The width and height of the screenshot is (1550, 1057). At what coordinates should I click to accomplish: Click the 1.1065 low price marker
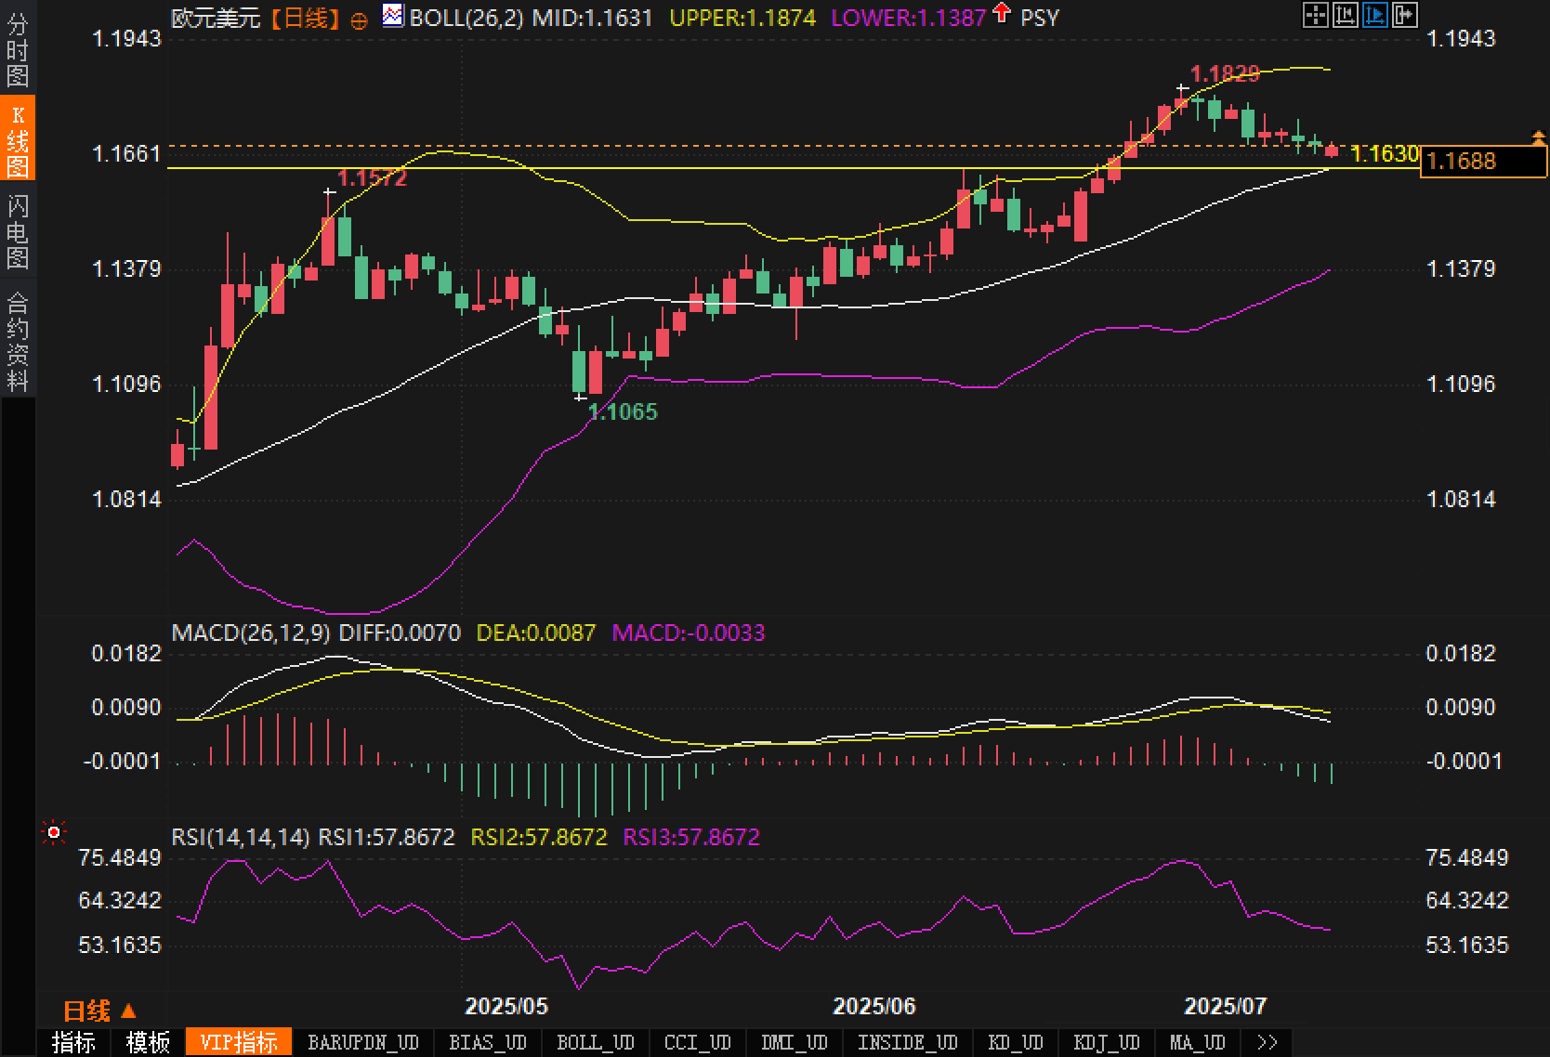coord(623,411)
